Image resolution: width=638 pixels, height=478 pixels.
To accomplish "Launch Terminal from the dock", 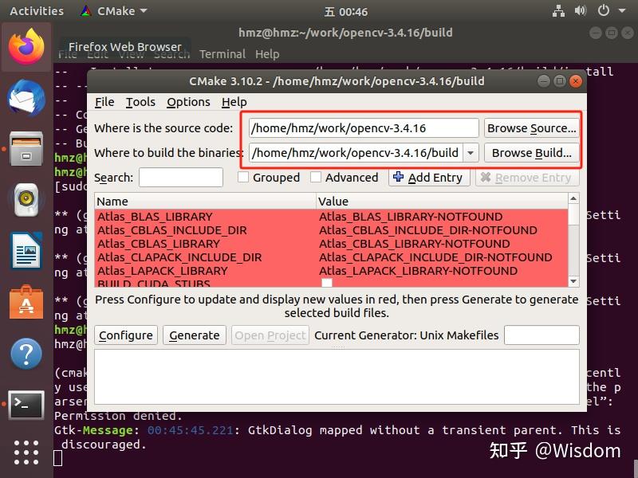I will 26,406.
